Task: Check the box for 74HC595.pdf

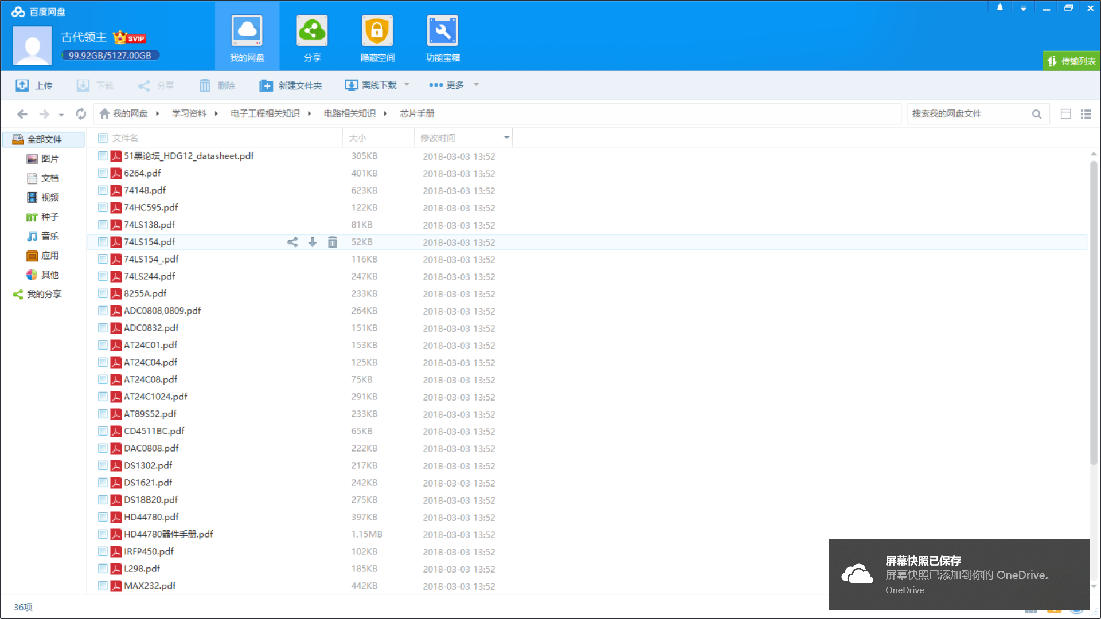Action: (x=103, y=207)
